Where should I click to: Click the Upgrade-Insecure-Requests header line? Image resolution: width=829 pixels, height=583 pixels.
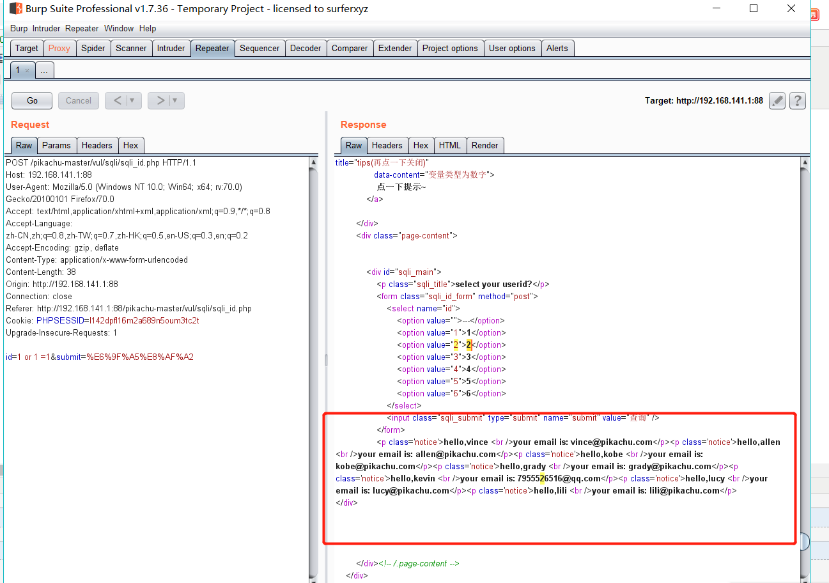coord(61,332)
